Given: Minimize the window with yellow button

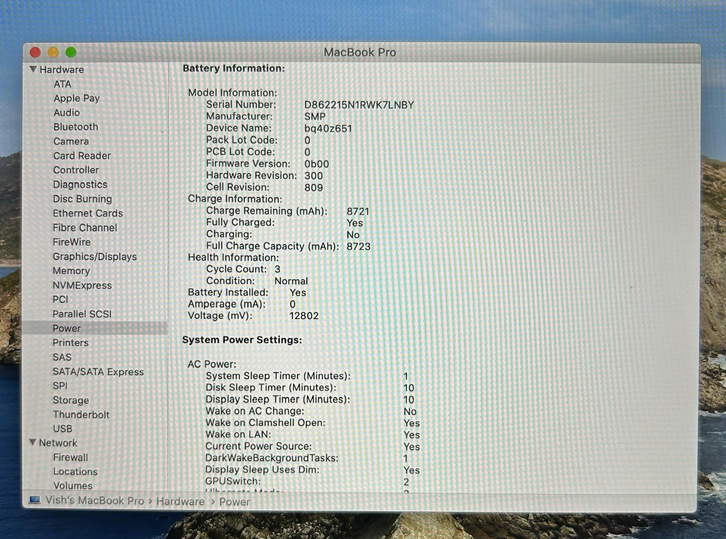Looking at the screenshot, I should click(x=53, y=52).
